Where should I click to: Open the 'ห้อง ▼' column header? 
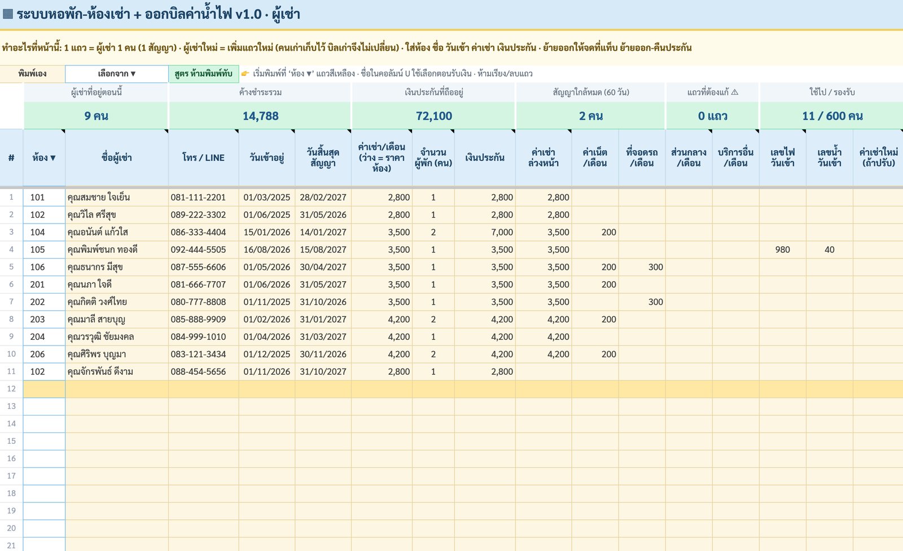click(x=44, y=158)
